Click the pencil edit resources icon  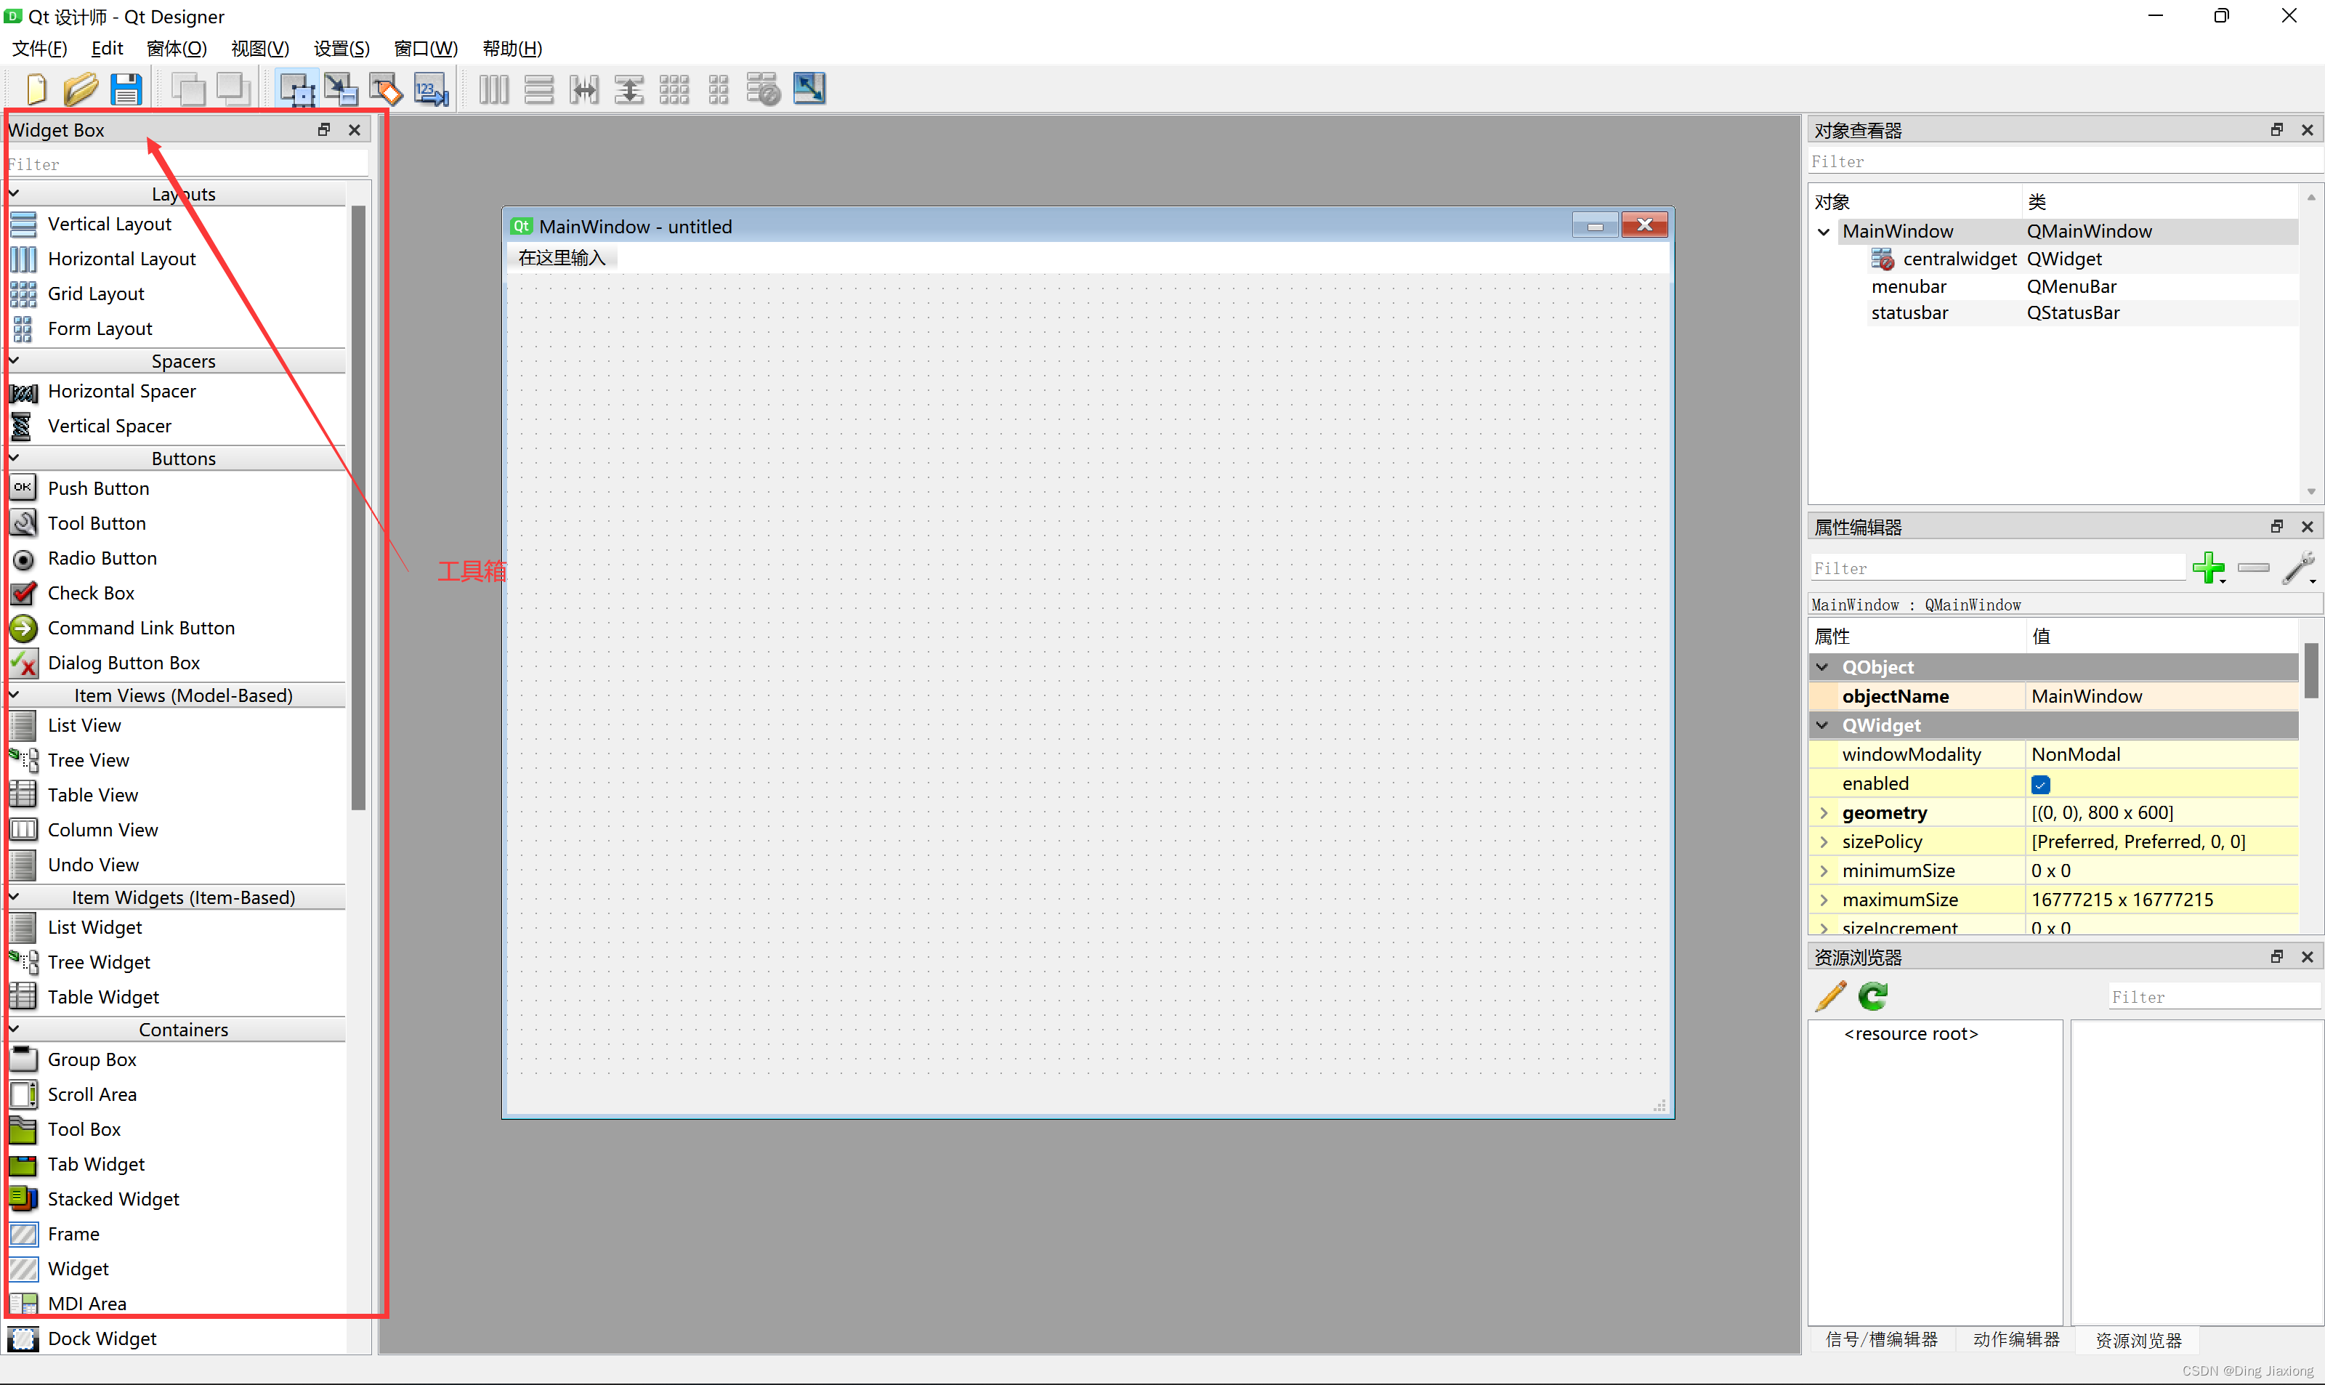(1830, 997)
